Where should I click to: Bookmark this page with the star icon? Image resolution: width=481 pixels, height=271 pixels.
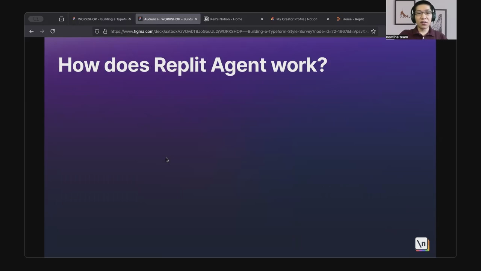(x=373, y=31)
